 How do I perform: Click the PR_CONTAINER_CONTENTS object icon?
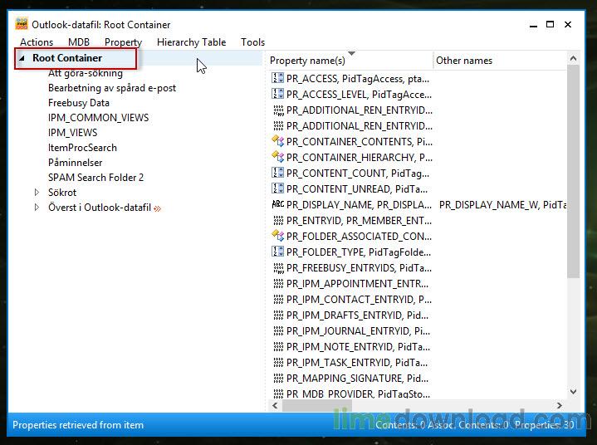(x=278, y=141)
